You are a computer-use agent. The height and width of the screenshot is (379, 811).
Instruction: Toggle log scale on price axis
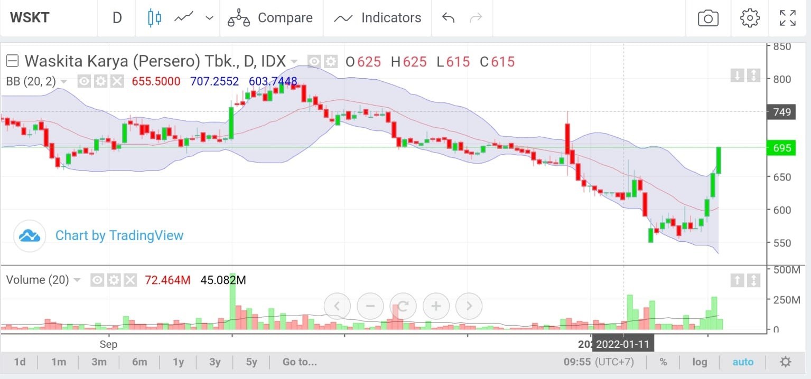(x=700, y=362)
